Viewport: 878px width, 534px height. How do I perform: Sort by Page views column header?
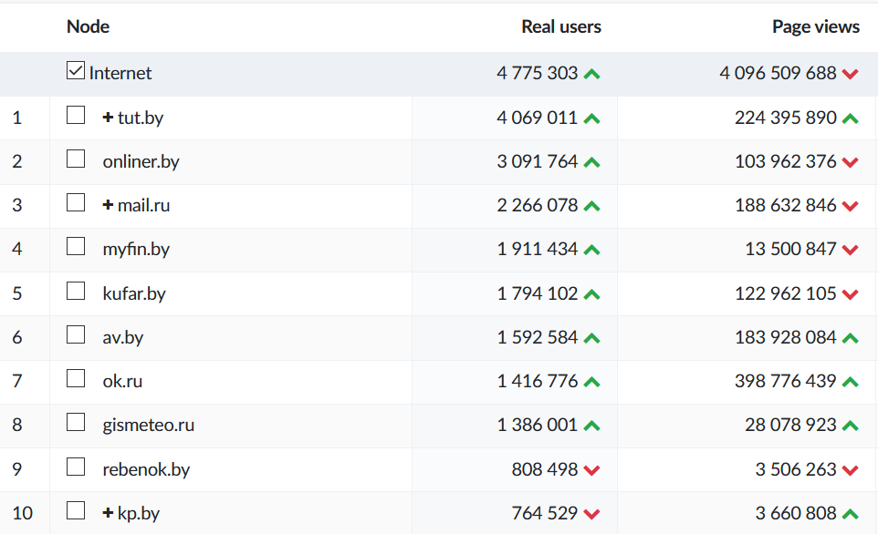click(815, 26)
